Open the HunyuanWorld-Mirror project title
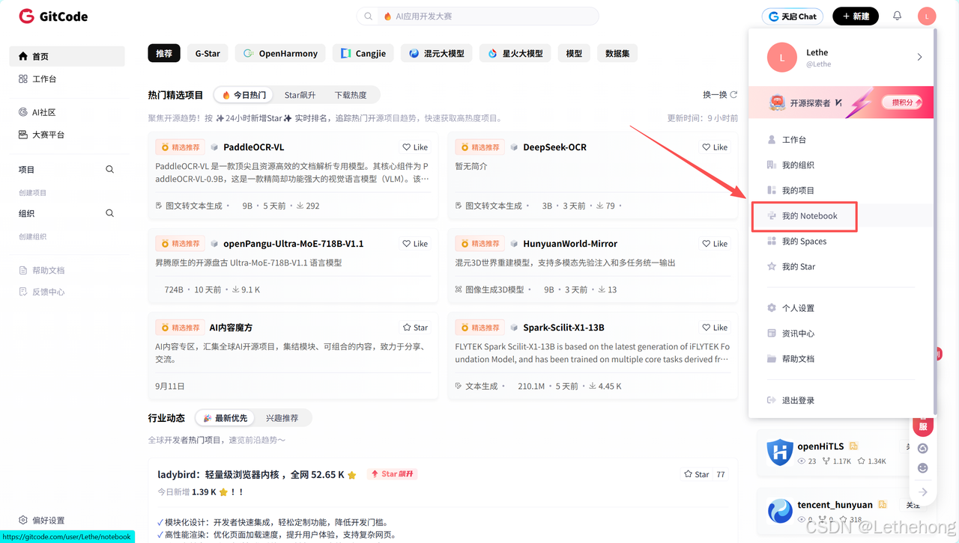 [570, 244]
